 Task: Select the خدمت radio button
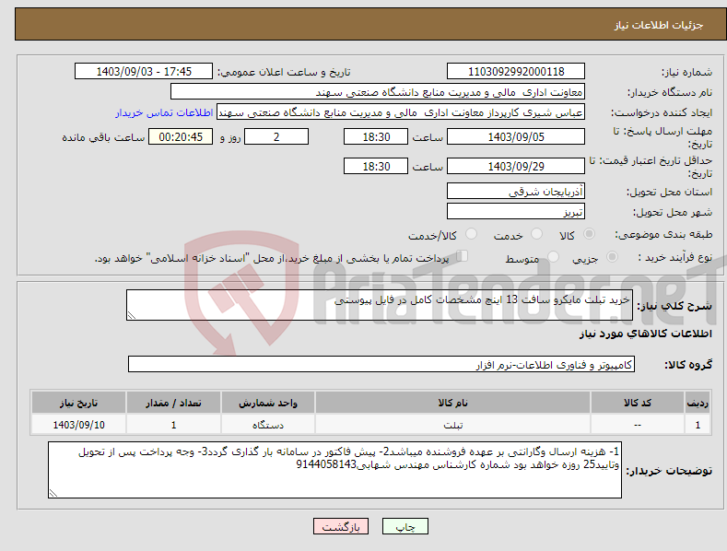[x=536, y=234]
